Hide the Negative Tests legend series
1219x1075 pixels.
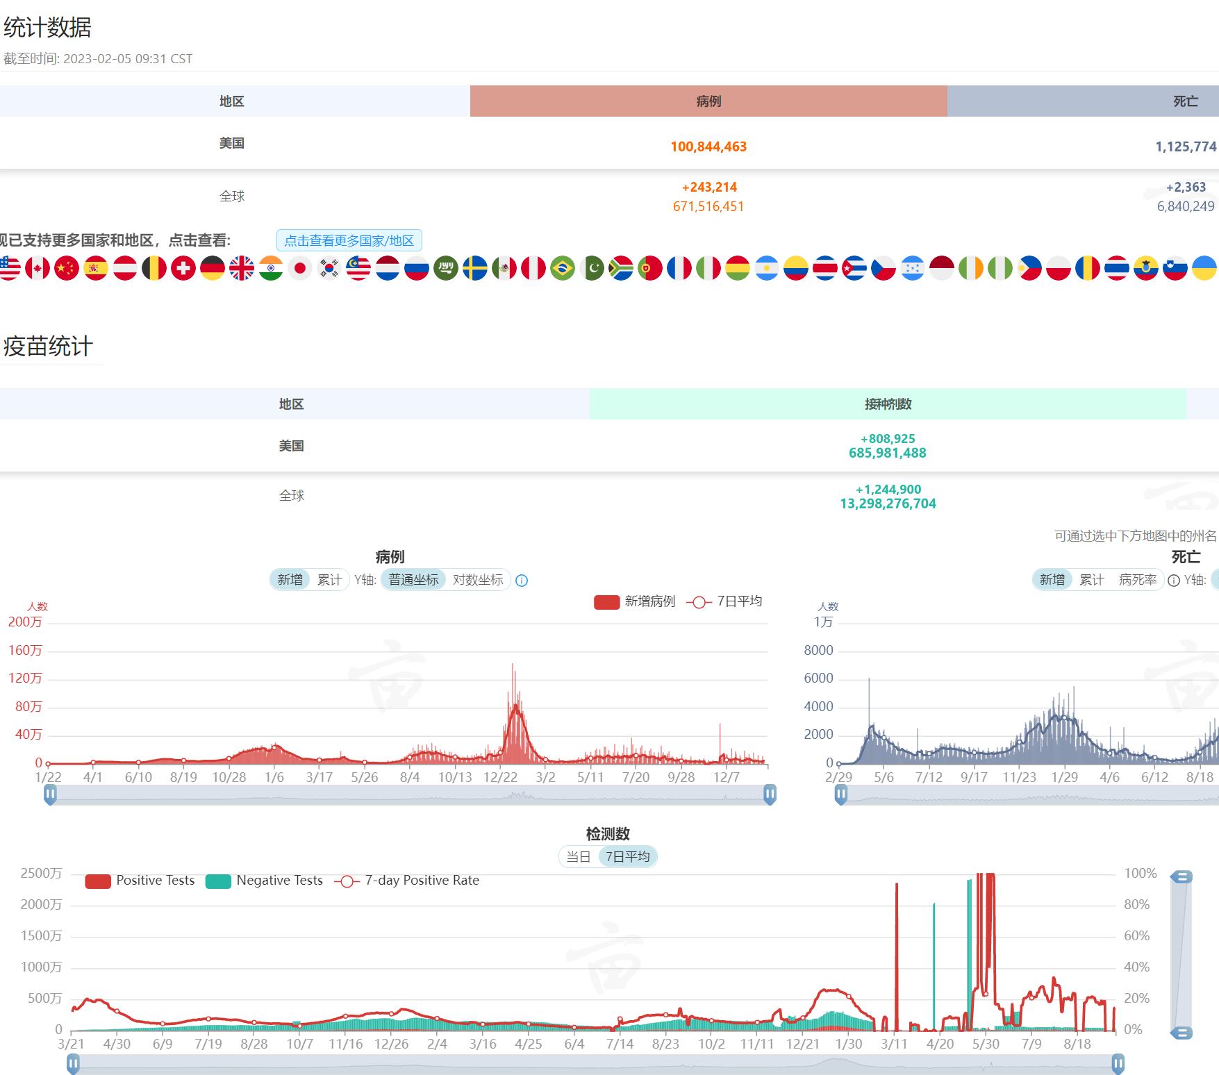pos(265,881)
